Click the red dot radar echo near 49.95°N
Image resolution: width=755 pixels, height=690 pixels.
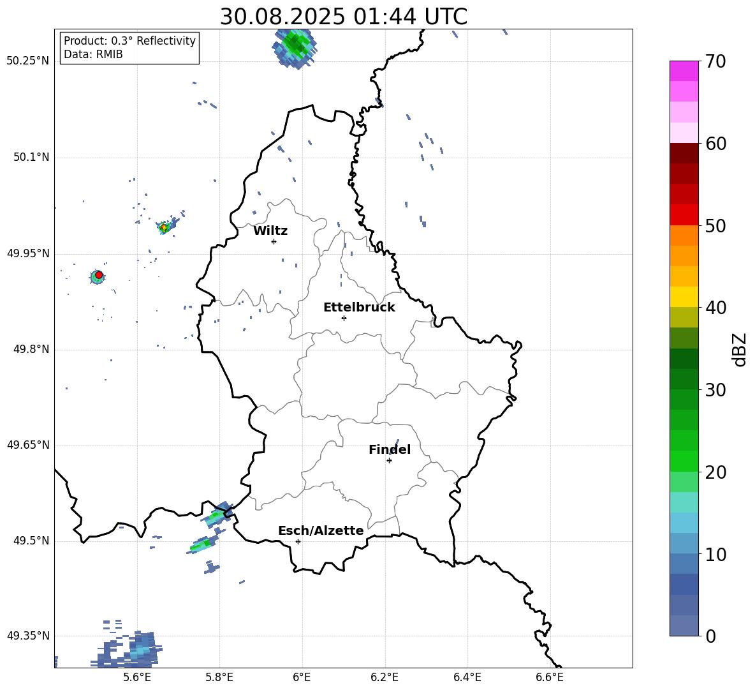click(99, 275)
